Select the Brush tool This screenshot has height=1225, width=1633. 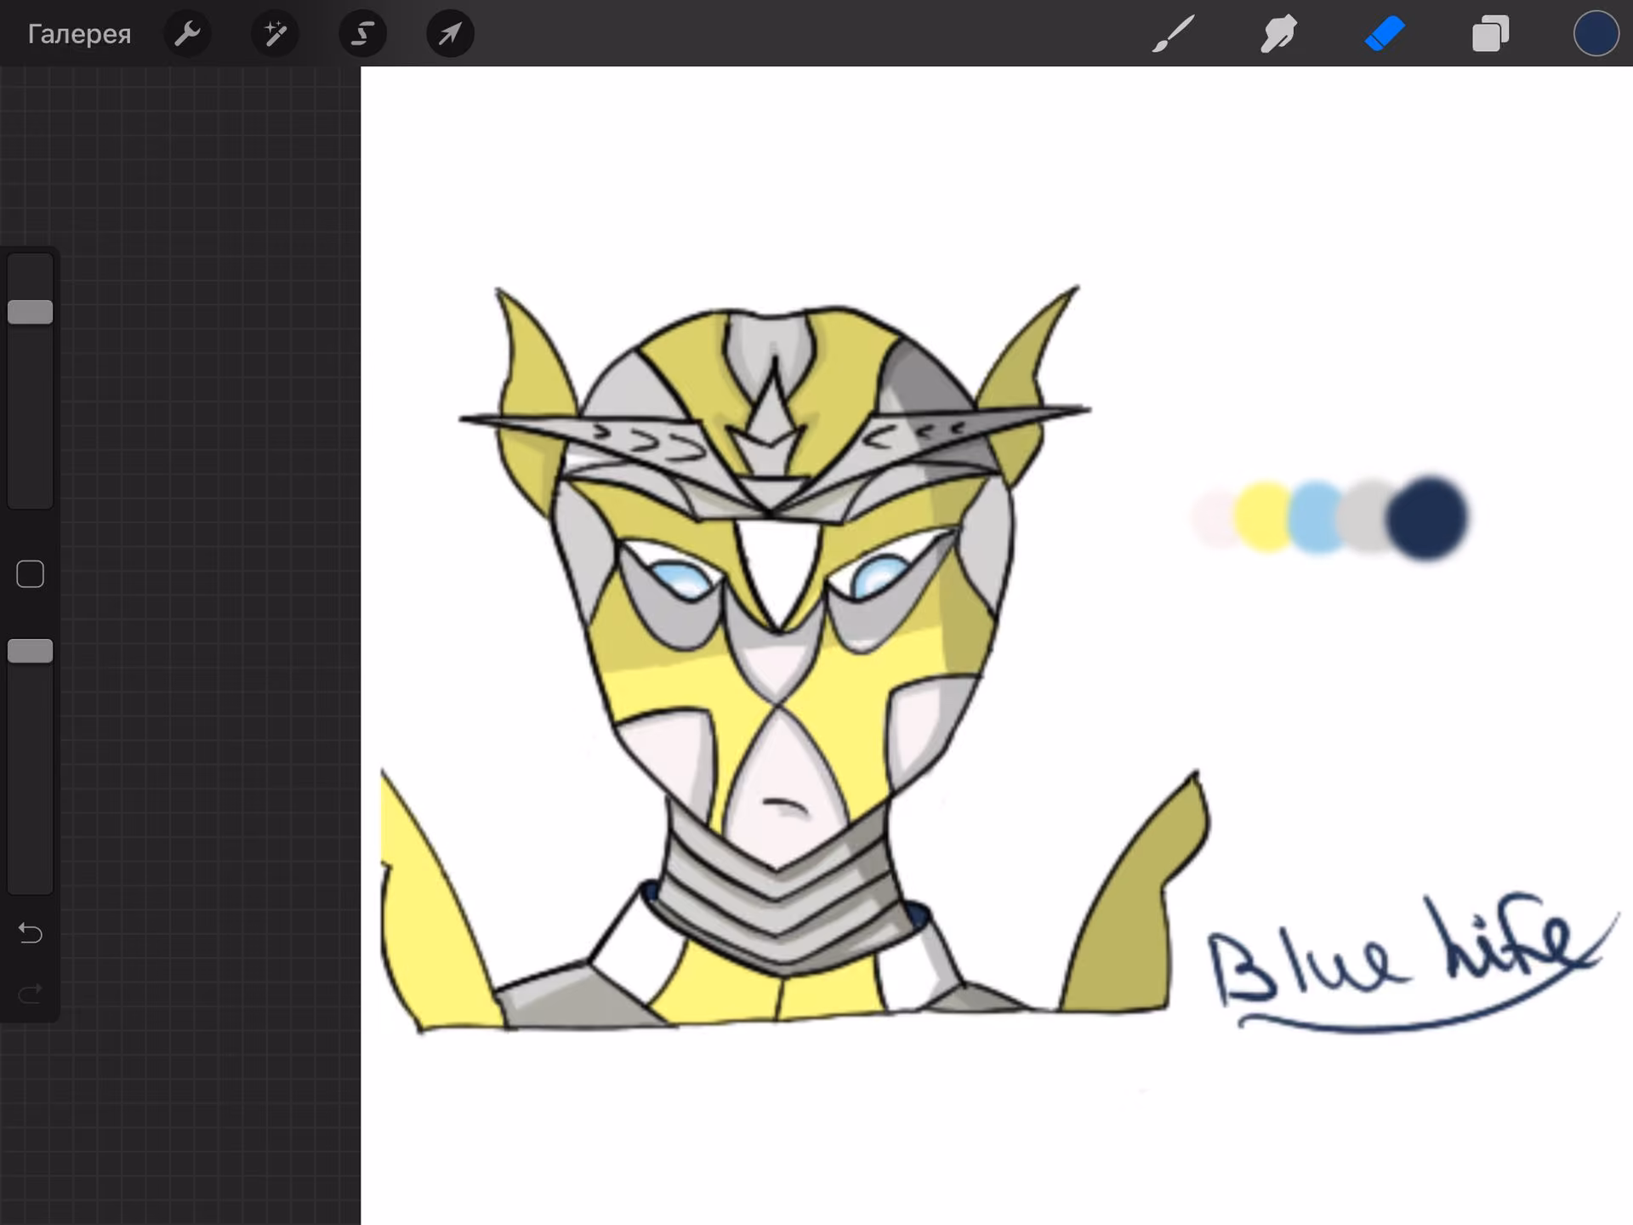(1173, 34)
